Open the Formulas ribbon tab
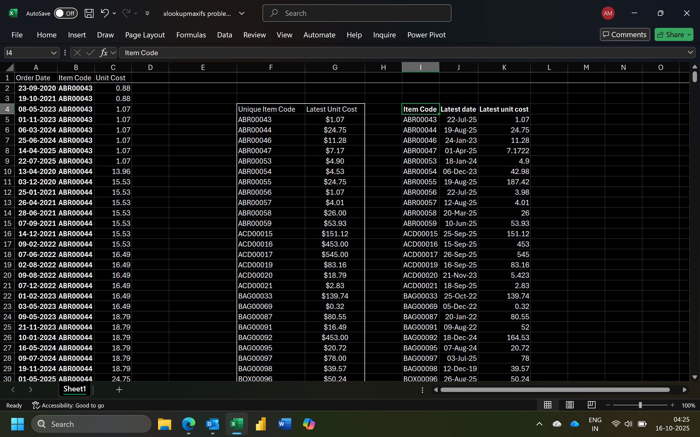The image size is (700, 437). point(191,35)
